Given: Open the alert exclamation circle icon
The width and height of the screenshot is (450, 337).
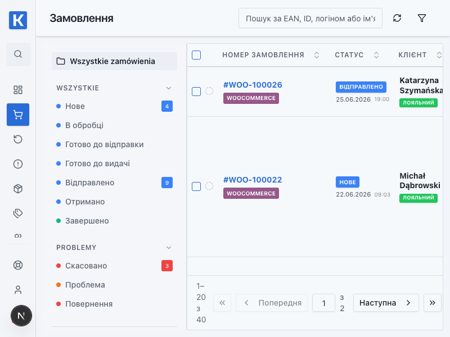Looking at the screenshot, I should pos(18,164).
